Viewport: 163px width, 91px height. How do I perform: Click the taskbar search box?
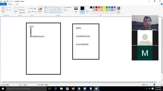tap(26, 89)
